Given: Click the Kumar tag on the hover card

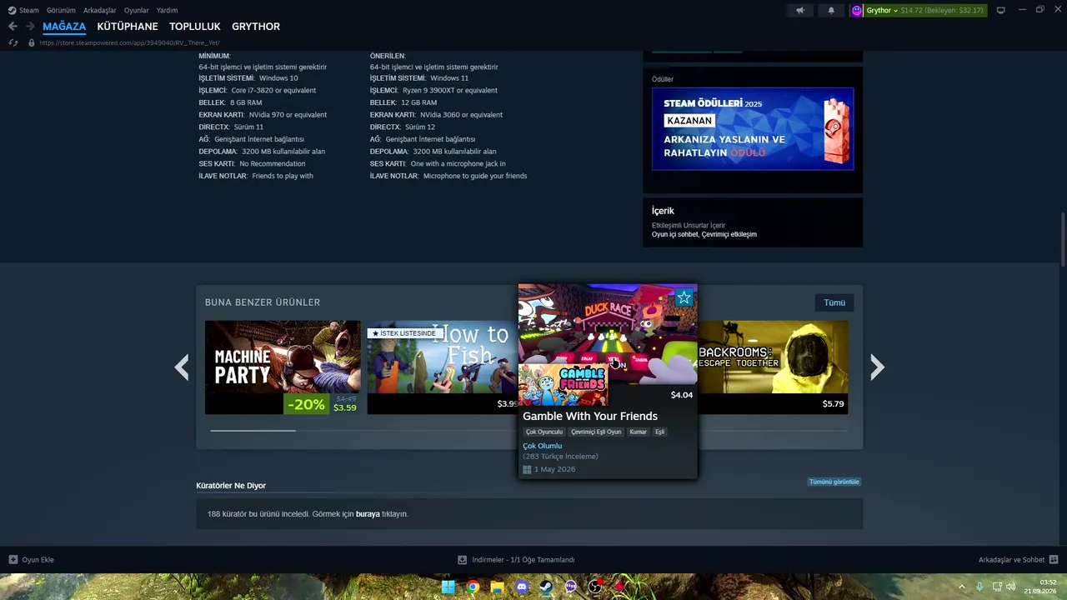Looking at the screenshot, I should click(638, 432).
